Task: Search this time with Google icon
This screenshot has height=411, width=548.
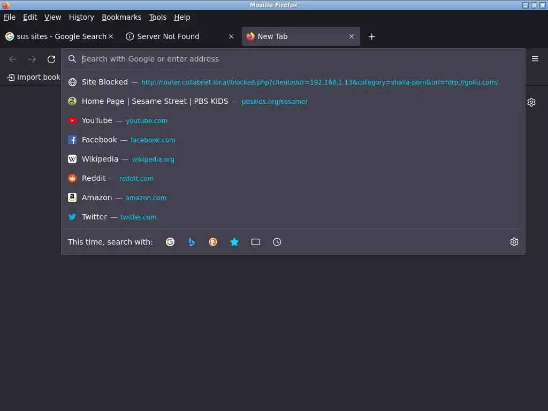Action: pos(170,242)
